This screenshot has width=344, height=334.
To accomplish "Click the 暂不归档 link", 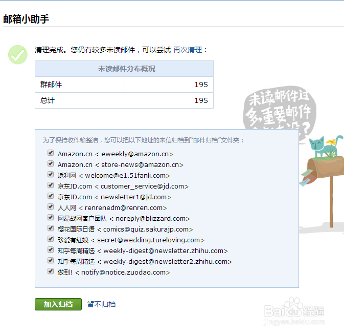I will (x=101, y=304).
